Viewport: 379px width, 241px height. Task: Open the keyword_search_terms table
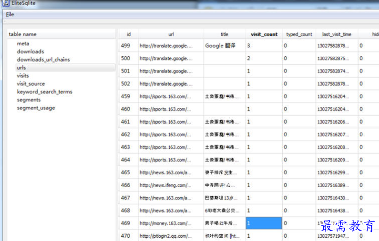click(44, 92)
